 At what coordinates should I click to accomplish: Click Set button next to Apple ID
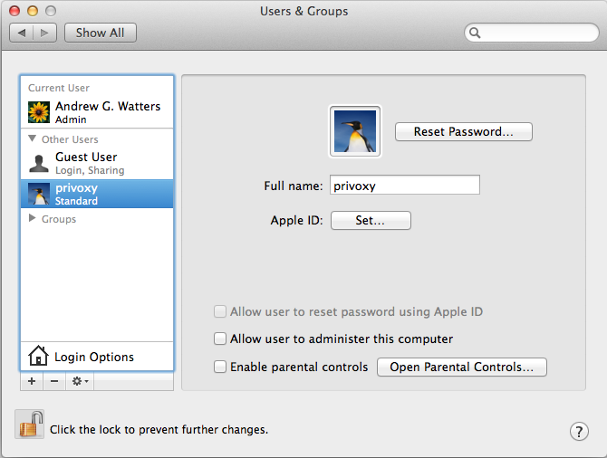(371, 220)
